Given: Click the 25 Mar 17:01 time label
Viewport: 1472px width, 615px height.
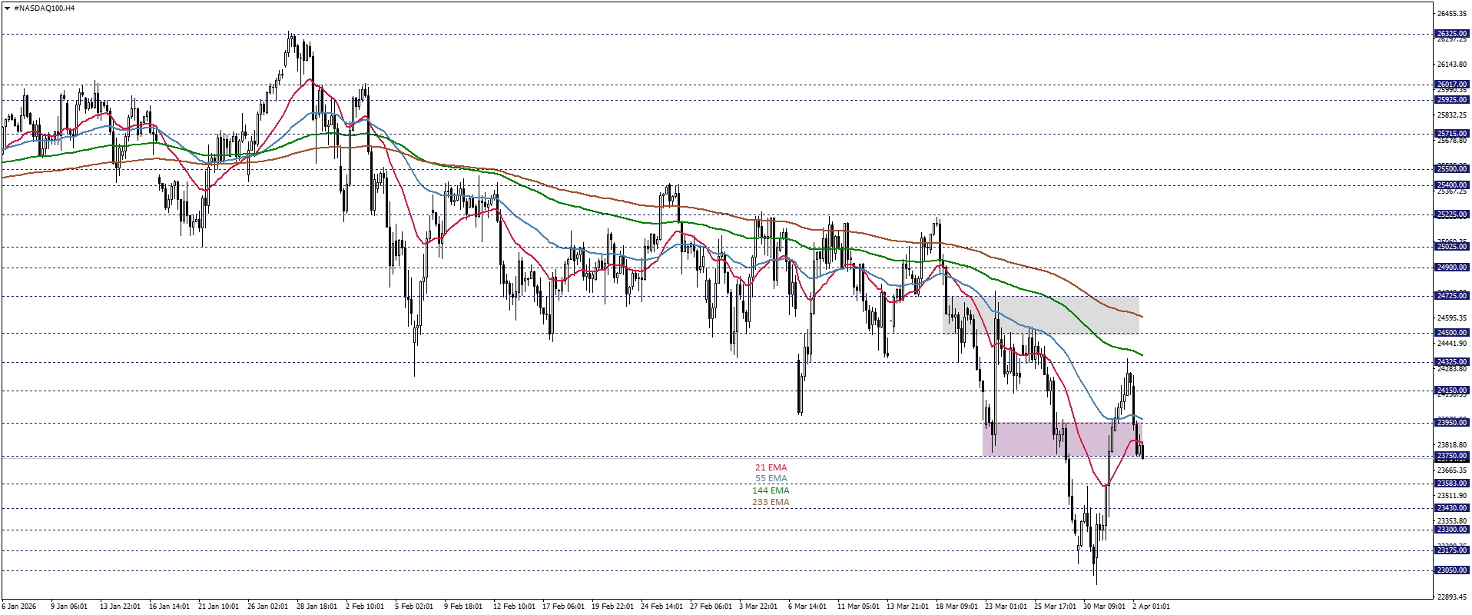Looking at the screenshot, I should (1055, 607).
